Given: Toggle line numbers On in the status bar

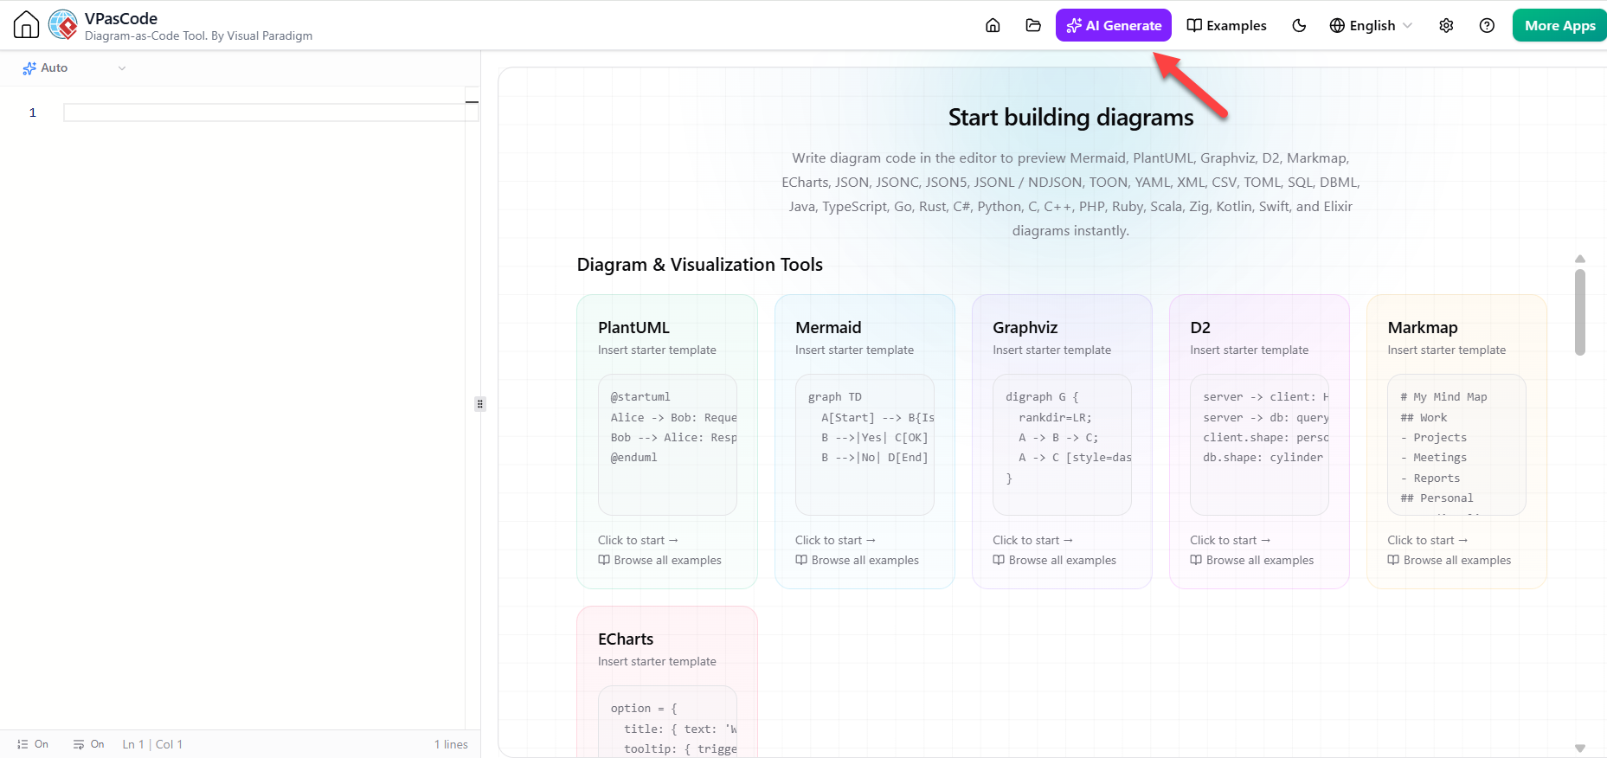Looking at the screenshot, I should click(x=33, y=744).
